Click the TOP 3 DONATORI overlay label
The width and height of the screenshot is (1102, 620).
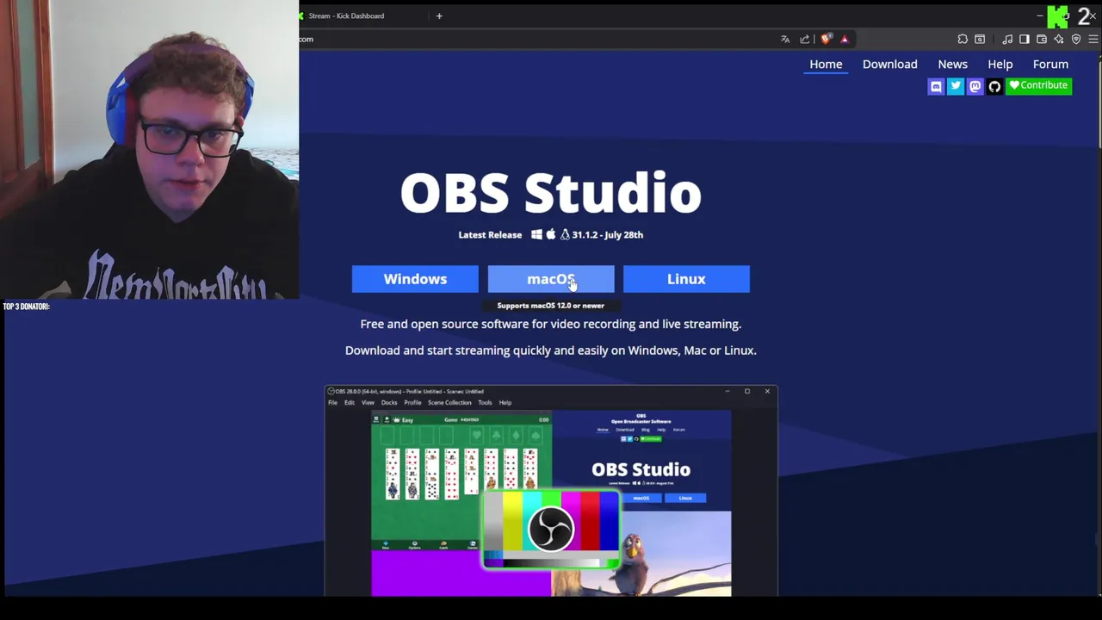click(26, 307)
